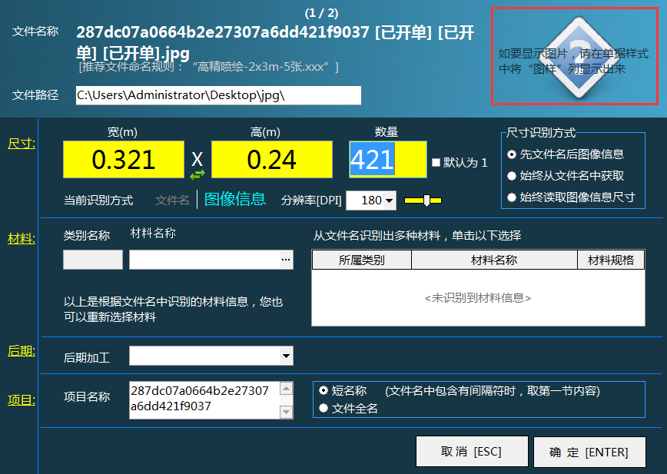Expand the 后期加工 dropdown
Screen dimensions: 667x474
[x=287, y=356]
